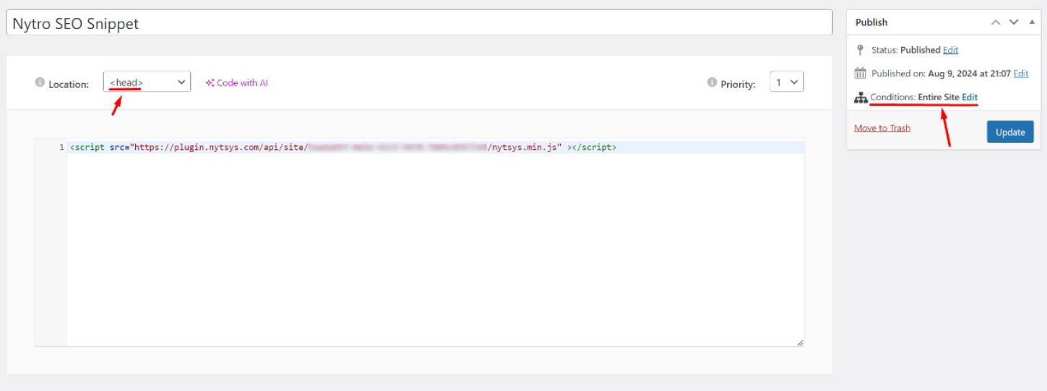Click inside the code editor script line
The image size is (1047, 391).
(435, 147)
